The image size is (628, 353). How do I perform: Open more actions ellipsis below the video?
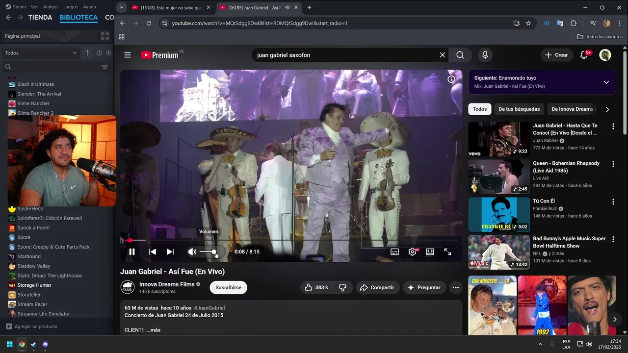[456, 287]
